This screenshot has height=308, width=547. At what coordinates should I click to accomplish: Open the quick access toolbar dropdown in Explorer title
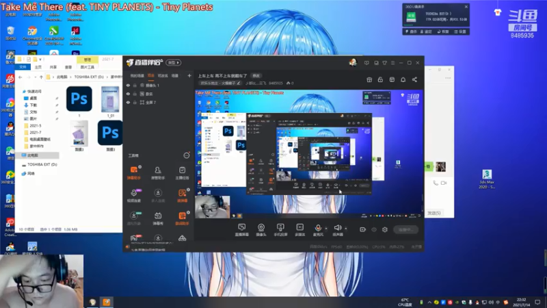pos(41,60)
